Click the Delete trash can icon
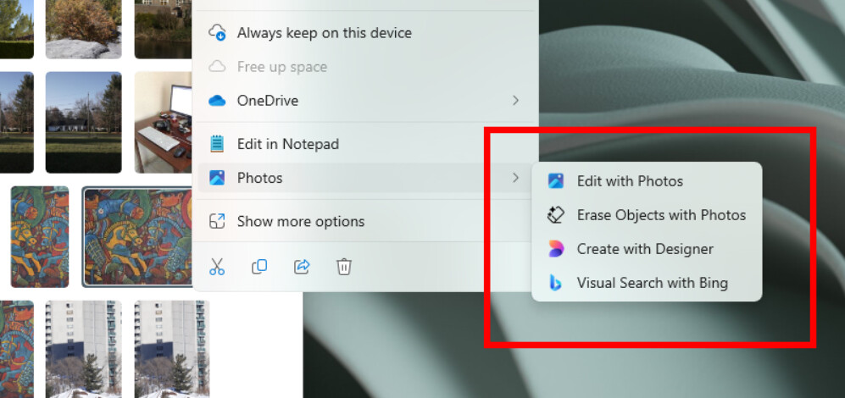This screenshot has height=398, width=845. pos(344,267)
